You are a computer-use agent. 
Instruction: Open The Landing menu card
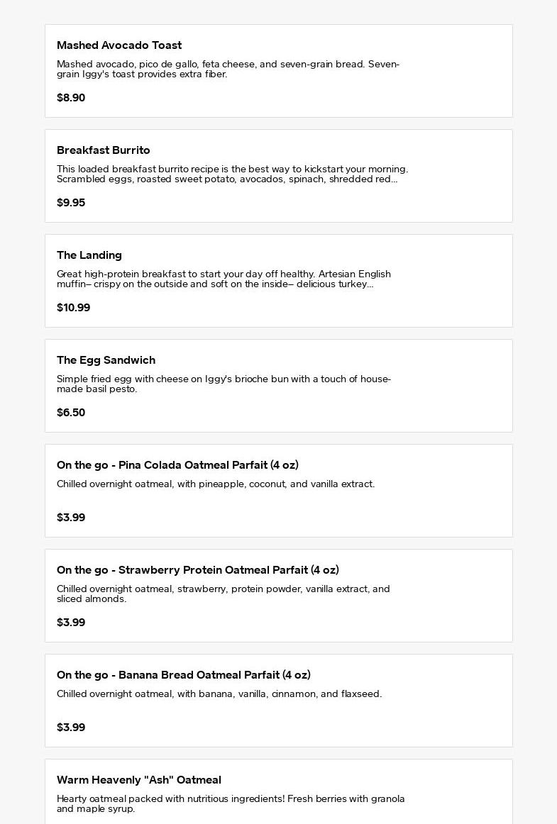tap(278, 281)
